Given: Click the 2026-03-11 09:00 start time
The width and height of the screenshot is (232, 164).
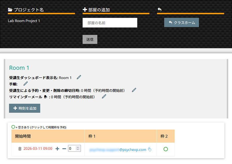Looking at the screenshot, I should (38, 149).
